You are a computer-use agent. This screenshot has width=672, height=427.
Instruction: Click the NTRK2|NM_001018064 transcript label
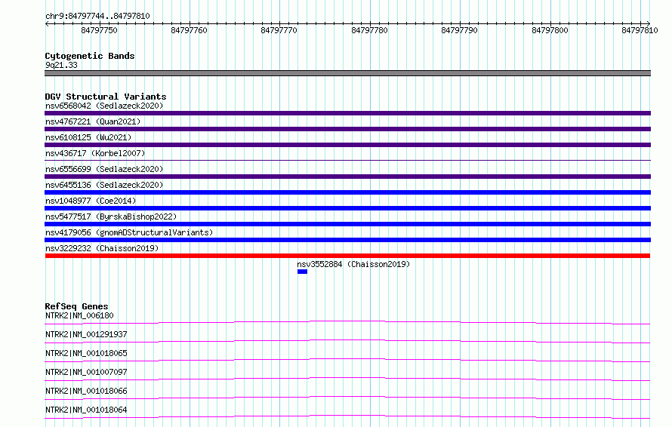(x=86, y=410)
